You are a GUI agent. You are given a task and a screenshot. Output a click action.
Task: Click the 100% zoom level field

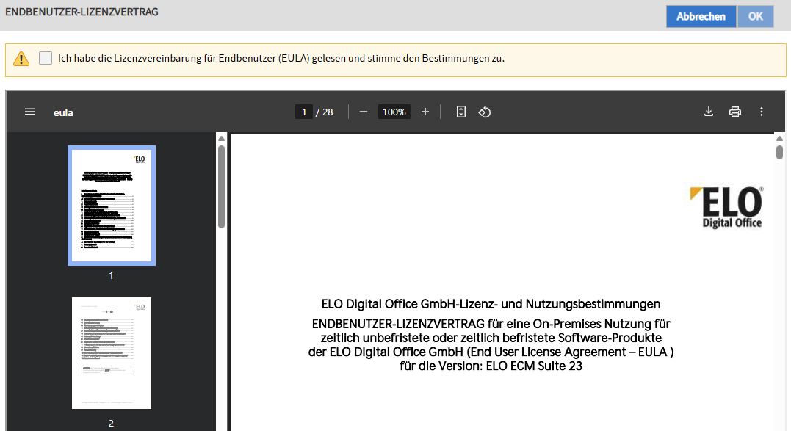point(394,112)
